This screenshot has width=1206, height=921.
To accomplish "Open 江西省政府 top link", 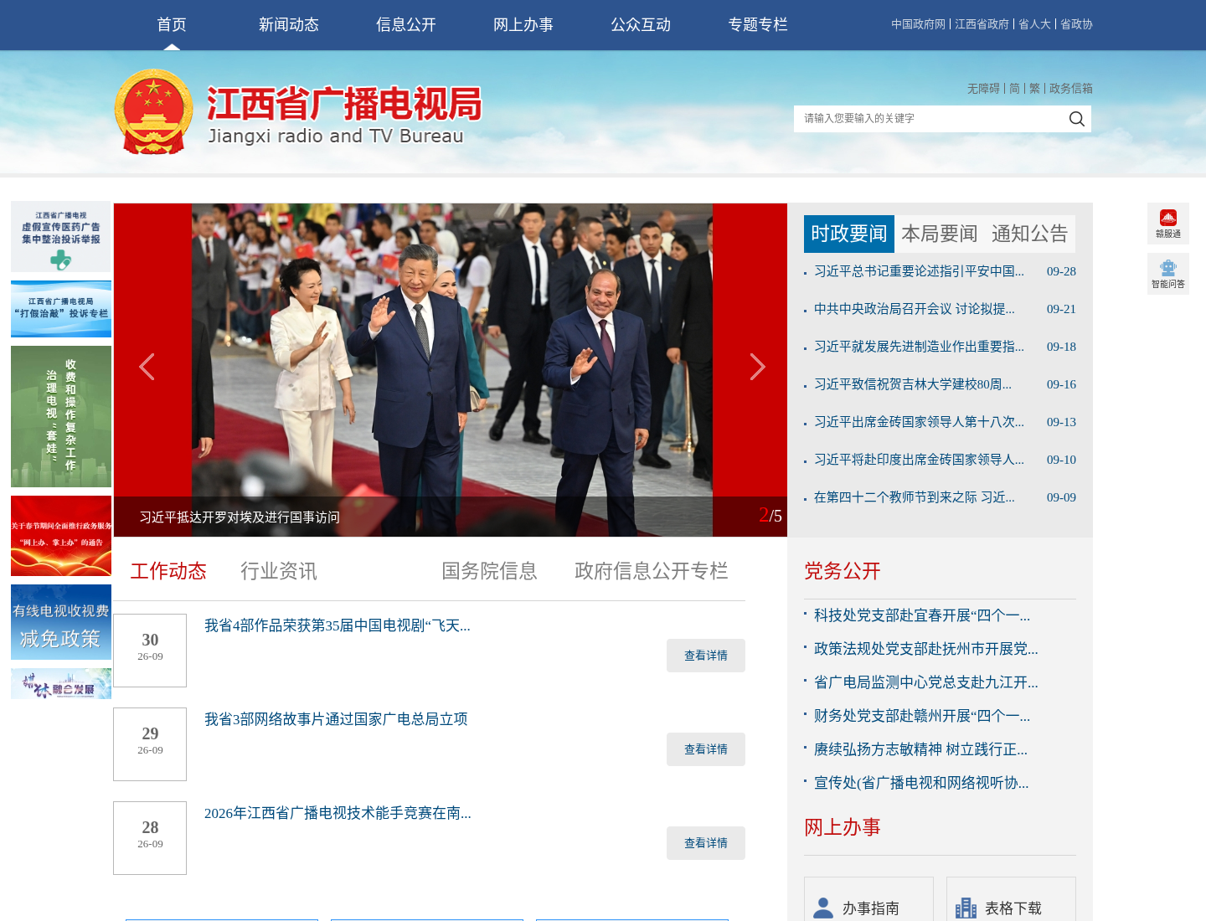I will pos(982,24).
